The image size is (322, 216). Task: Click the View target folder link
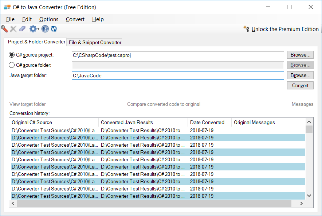pos(28,104)
